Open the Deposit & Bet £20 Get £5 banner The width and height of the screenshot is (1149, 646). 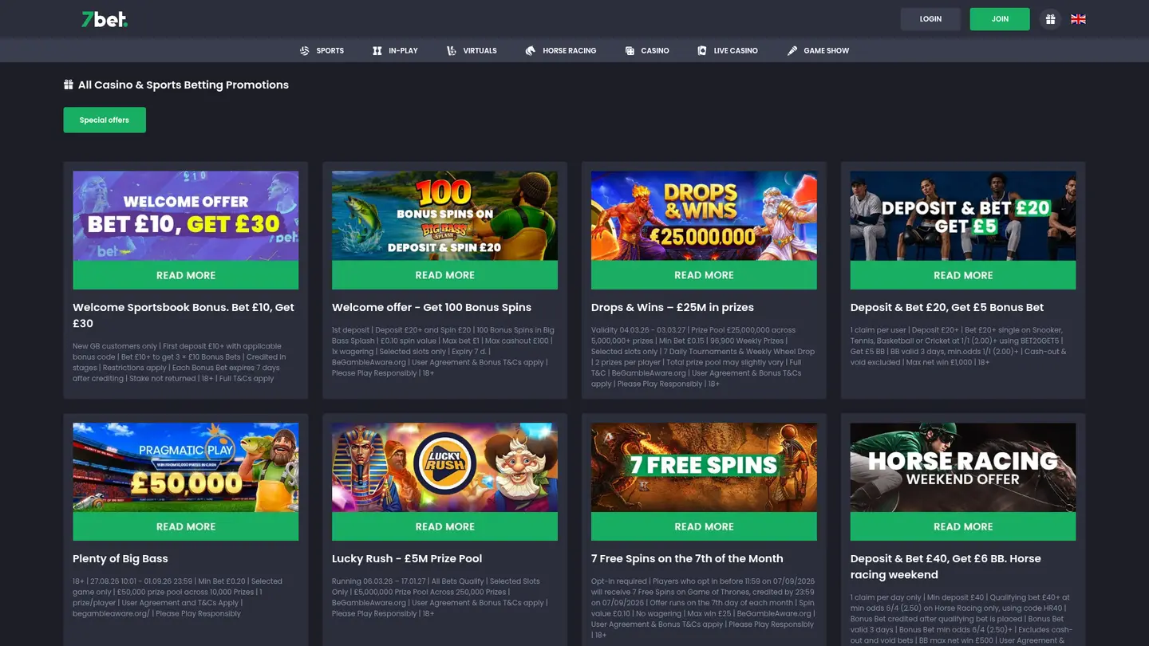point(963,215)
